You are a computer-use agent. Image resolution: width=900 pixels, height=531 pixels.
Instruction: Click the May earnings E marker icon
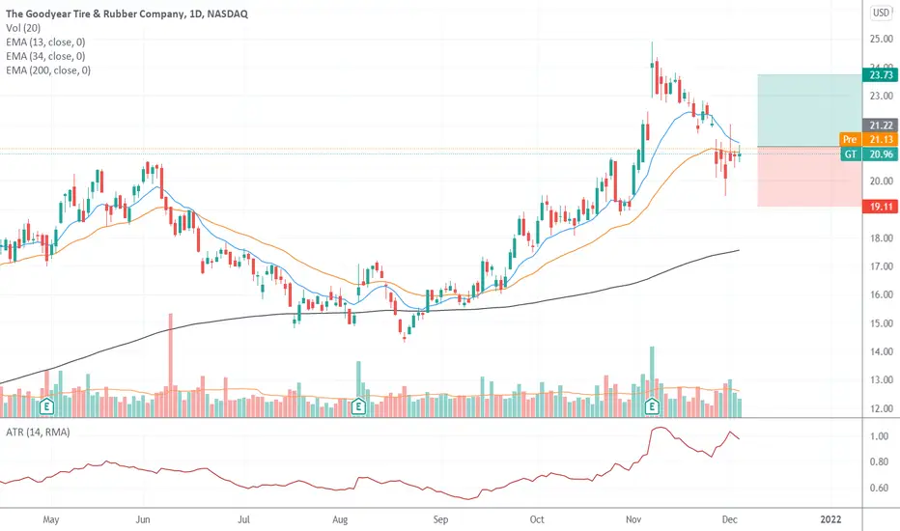tap(47, 407)
